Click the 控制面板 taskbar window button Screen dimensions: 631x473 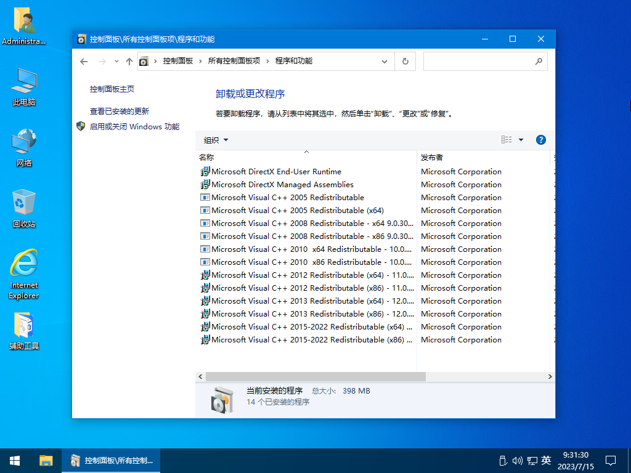coord(111,461)
